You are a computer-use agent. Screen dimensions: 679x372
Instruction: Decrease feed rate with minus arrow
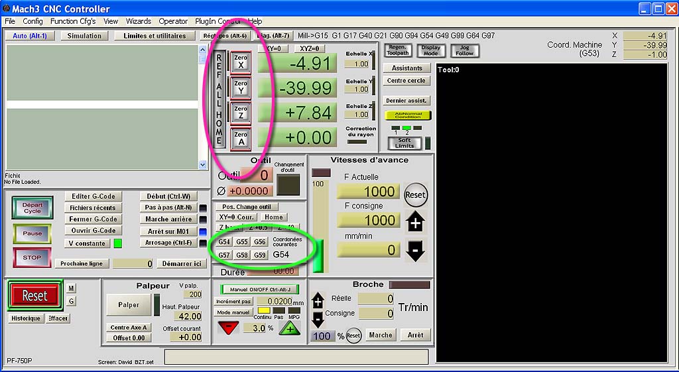[x=415, y=250]
